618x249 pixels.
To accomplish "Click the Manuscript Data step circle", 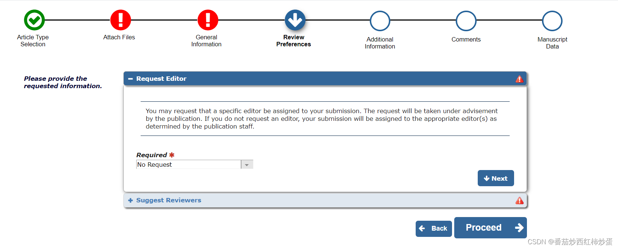I will (552, 21).
